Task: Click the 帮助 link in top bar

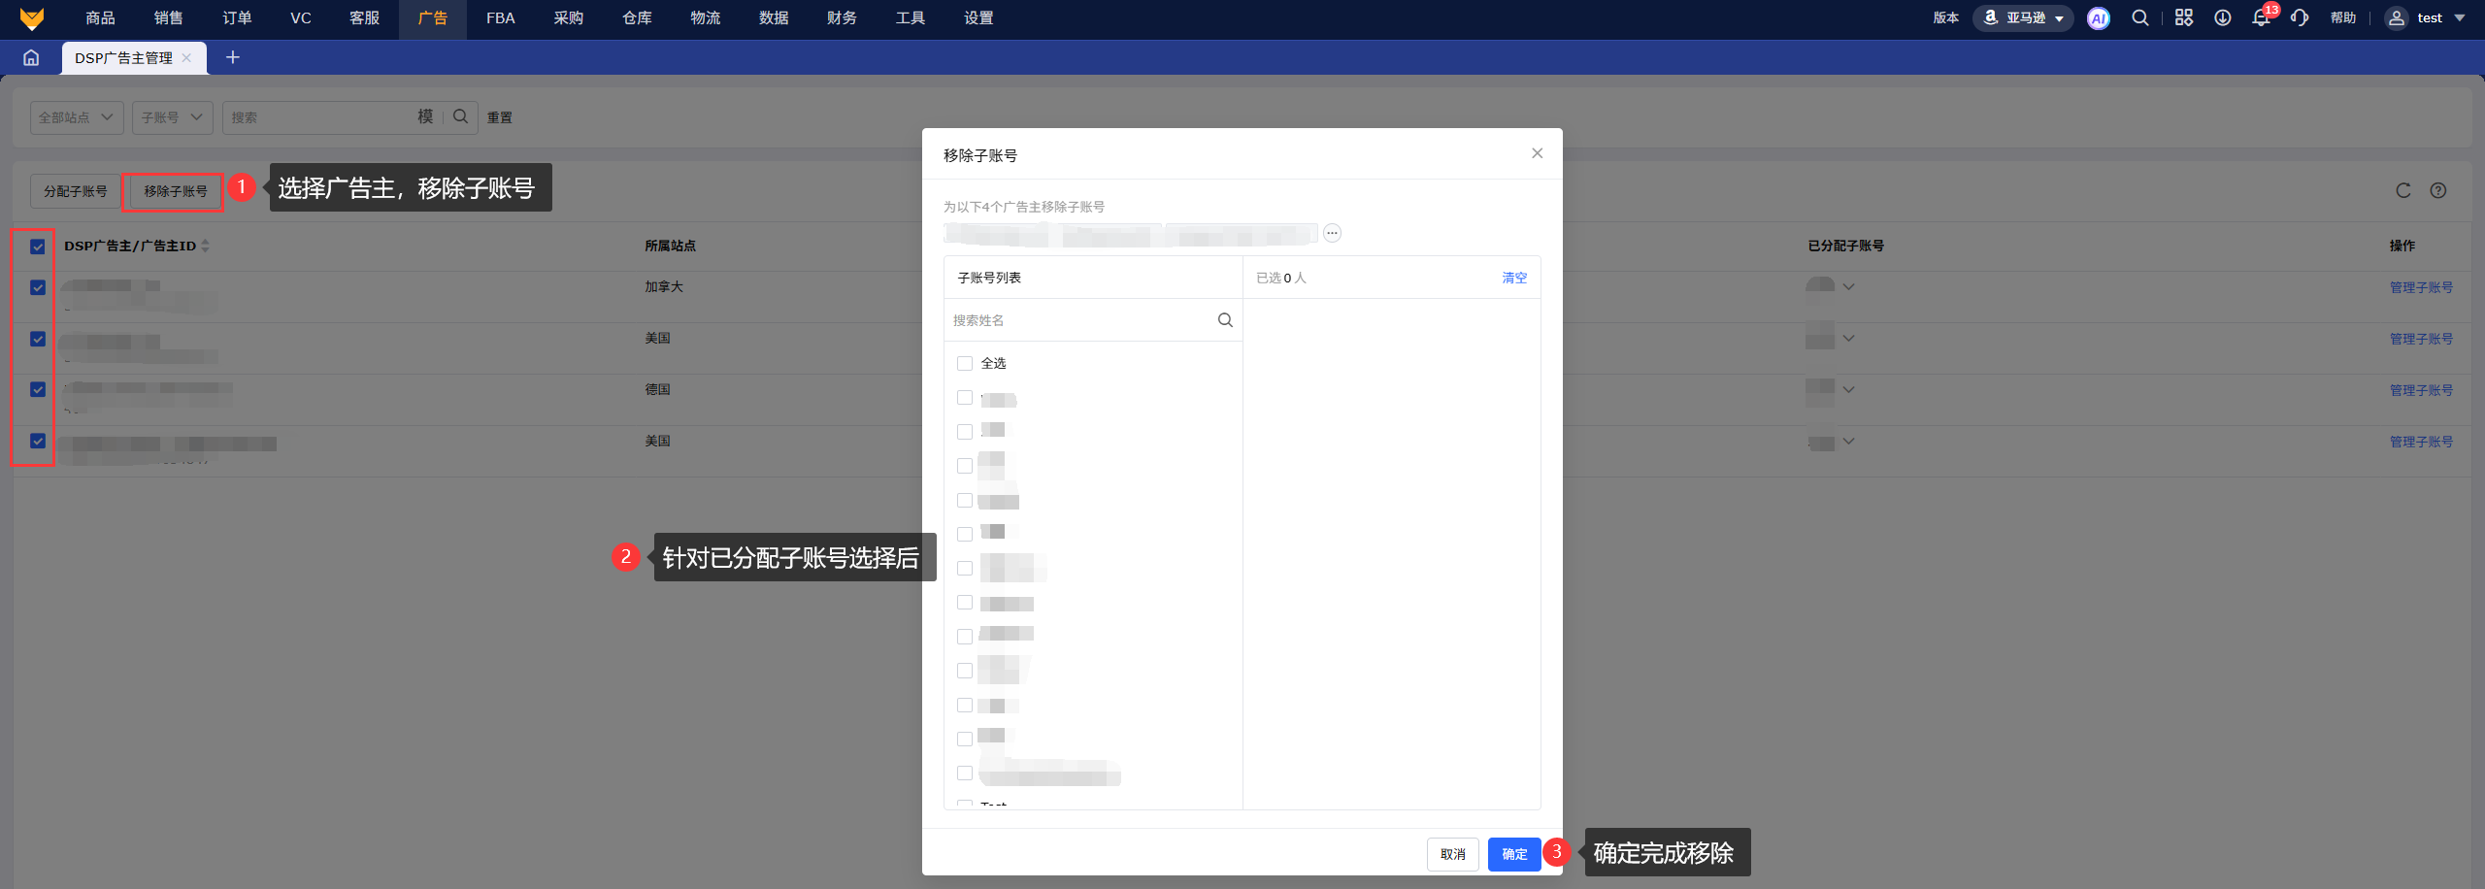Action: [x=2343, y=18]
